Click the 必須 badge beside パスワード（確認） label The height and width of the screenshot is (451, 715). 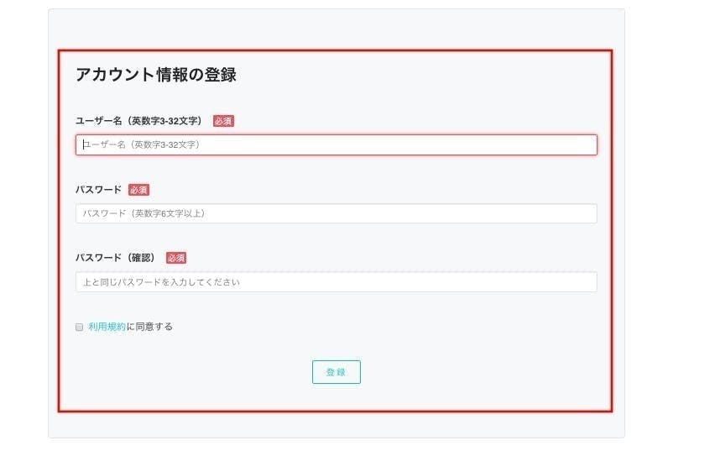click(176, 258)
